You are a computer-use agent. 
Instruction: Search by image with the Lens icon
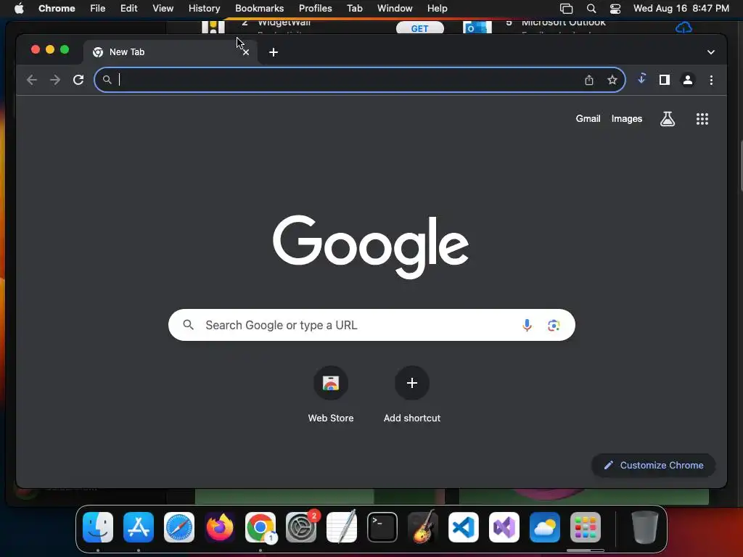coord(554,325)
